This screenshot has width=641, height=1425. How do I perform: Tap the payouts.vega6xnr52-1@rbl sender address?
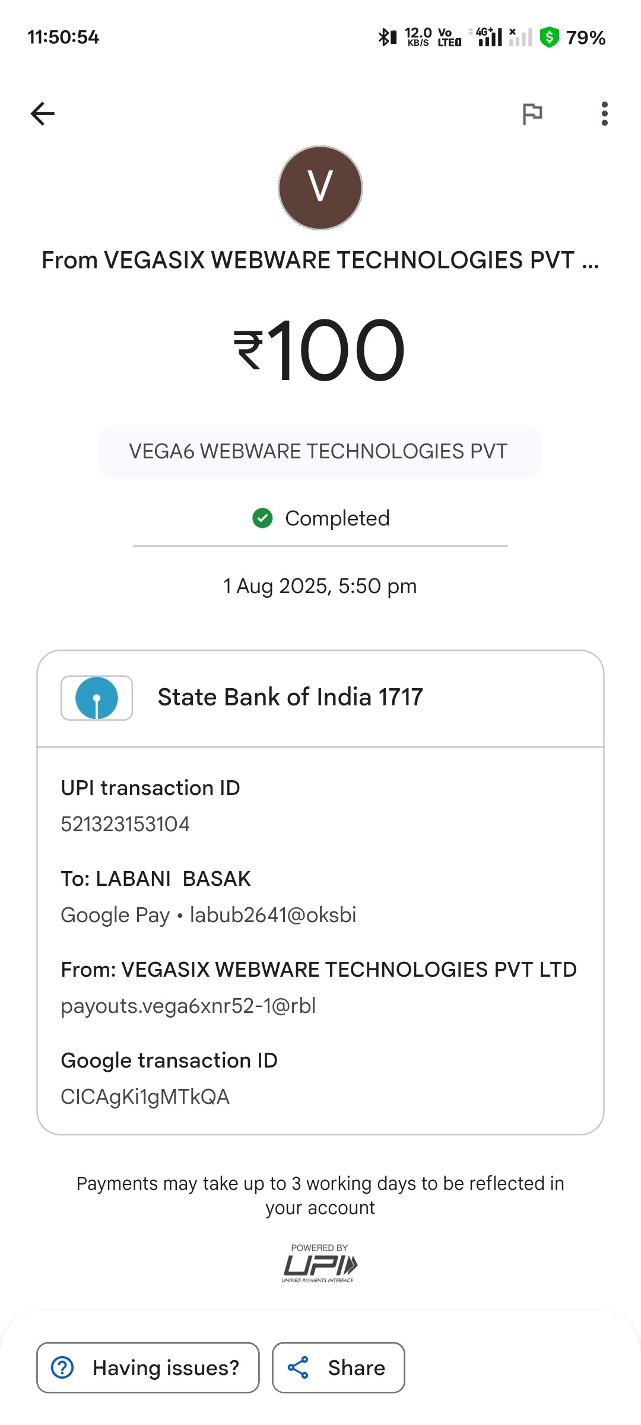tap(188, 1006)
